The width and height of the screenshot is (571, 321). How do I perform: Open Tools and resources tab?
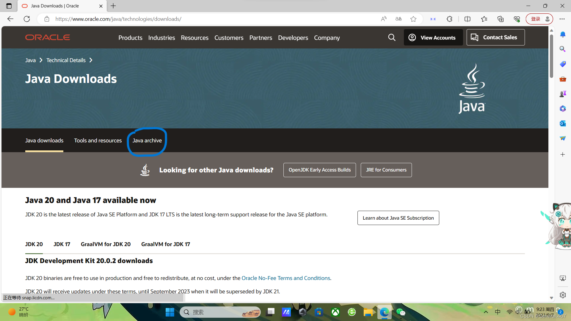coord(98,140)
